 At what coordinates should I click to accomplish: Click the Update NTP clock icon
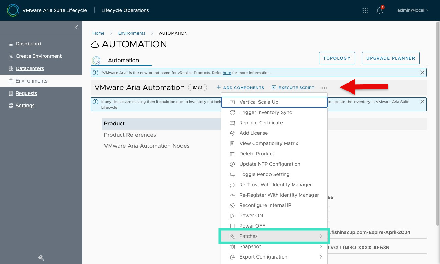pyautogui.click(x=232, y=164)
